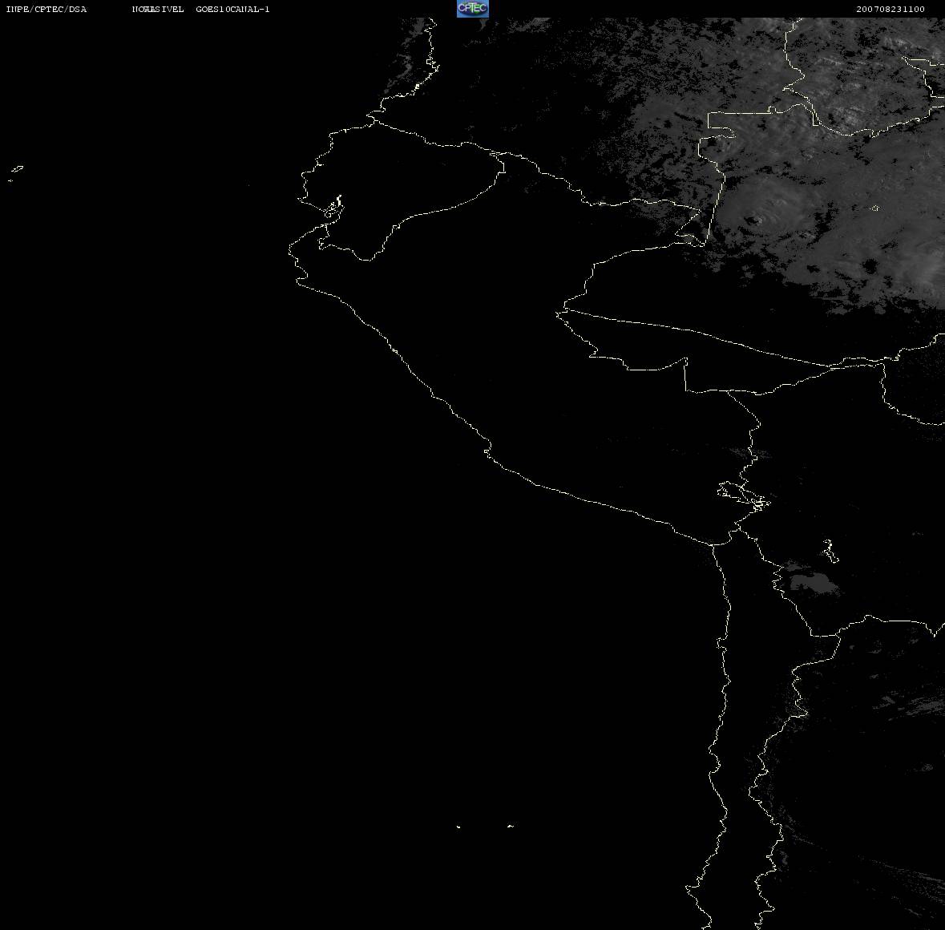Click the GOES10 CANAL-1 label
This screenshot has width=945, height=930.
[232, 9]
